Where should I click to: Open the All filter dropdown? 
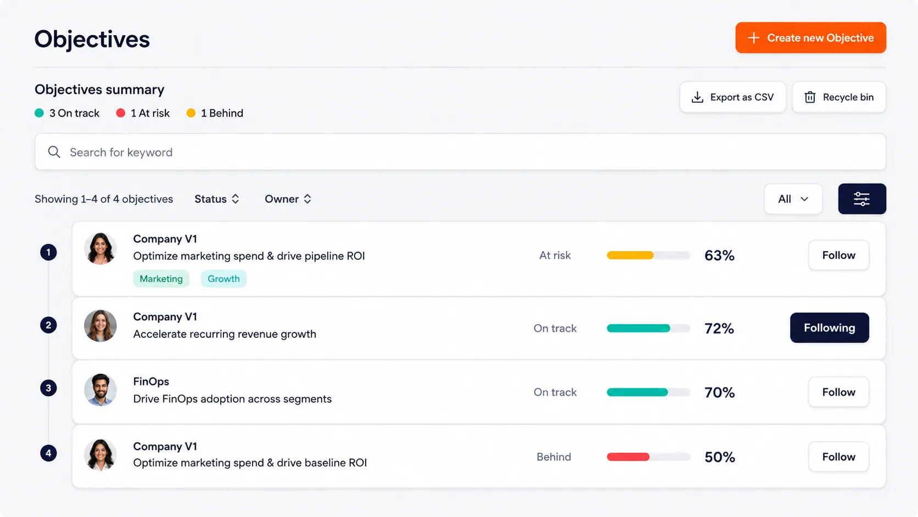[x=793, y=199]
